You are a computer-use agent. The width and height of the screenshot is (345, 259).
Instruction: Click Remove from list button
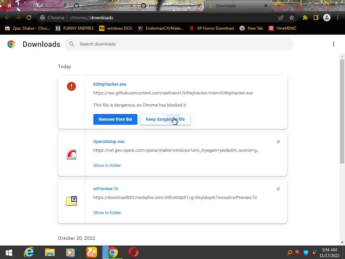[115, 119]
